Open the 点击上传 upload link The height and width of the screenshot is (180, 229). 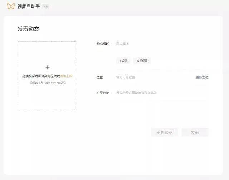pos(66,76)
